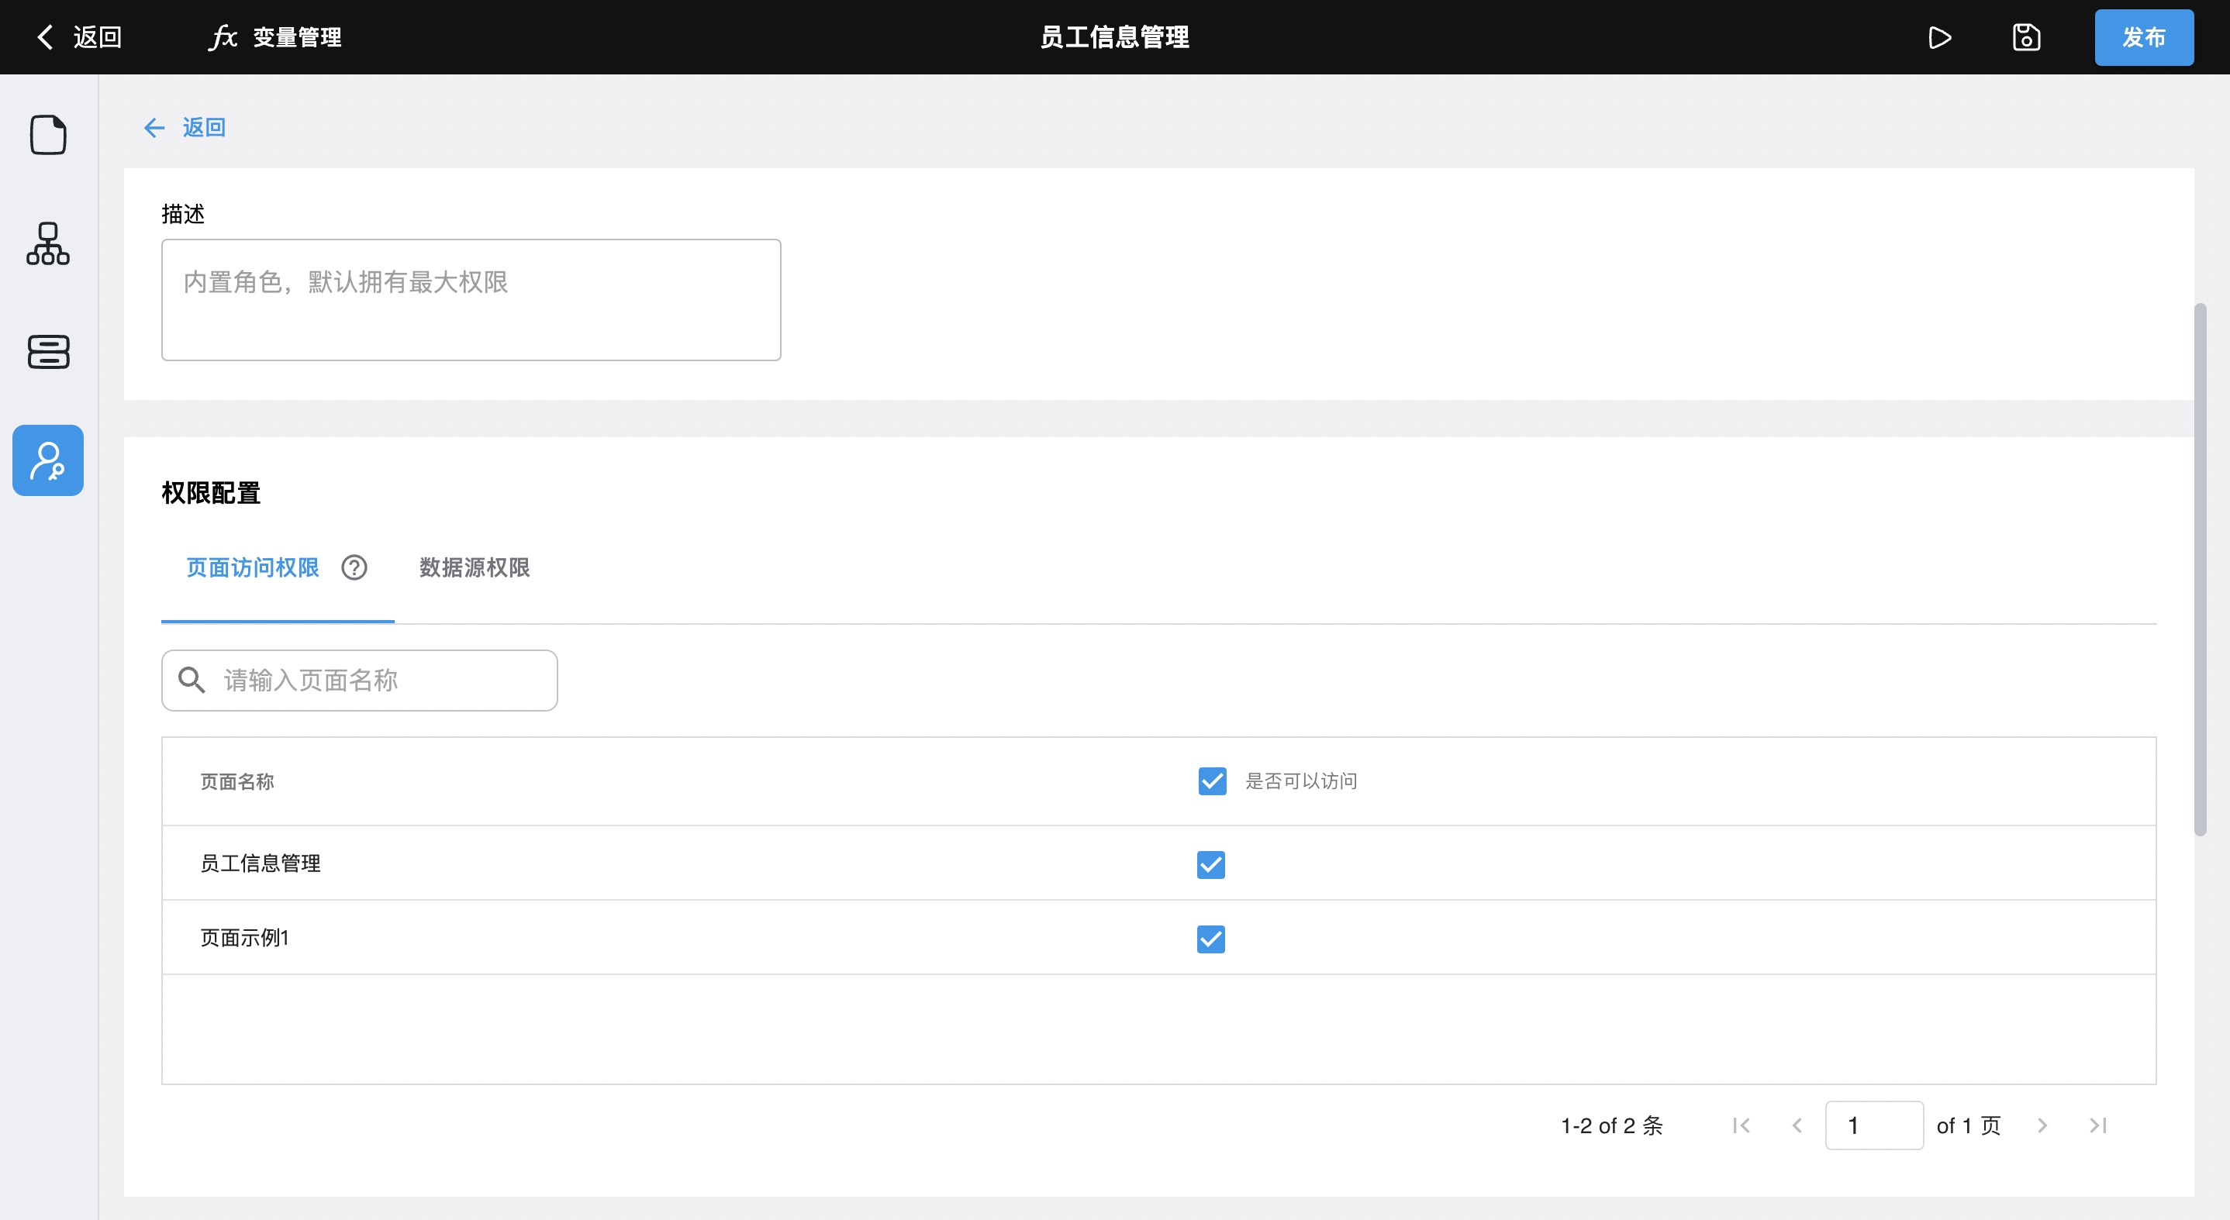
Task: Click the 员工信息管理 title in top bar
Action: click(1115, 37)
